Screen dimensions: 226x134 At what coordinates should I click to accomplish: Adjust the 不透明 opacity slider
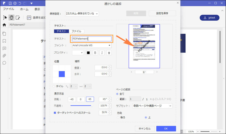click(x=81, y=106)
